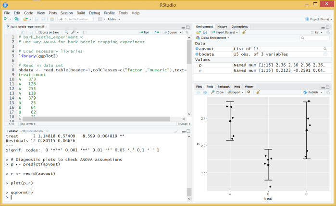Click the Load Workspace icon in Environment pane
The width and height of the screenshot is (336, 206).
pyautogui.click(x=199, y=32)
